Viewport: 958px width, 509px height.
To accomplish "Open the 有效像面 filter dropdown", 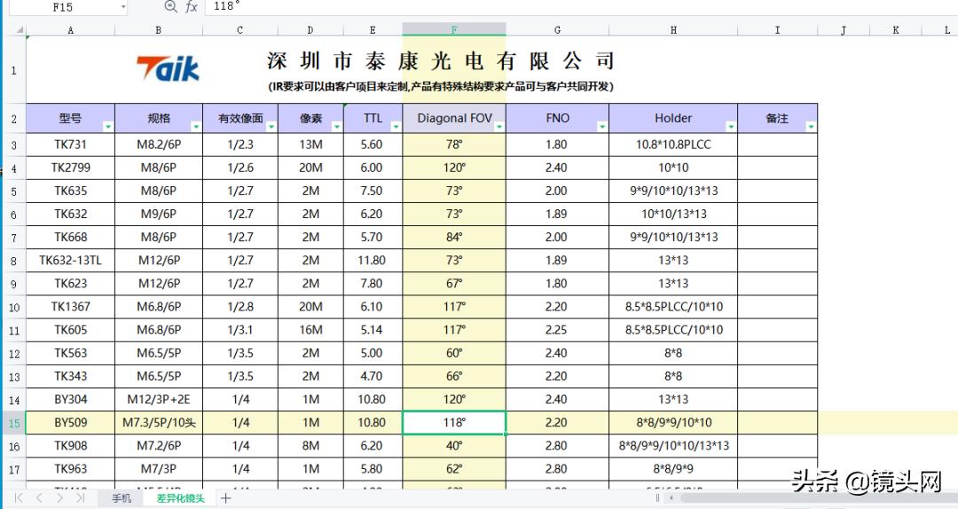I will pyautogui.click(x=271, y=127).
